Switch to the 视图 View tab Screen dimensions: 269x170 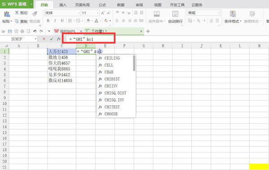[158, 5]
